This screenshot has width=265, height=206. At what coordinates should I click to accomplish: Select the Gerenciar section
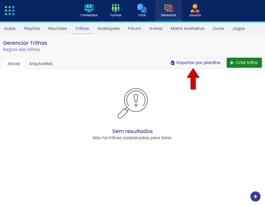point(168,11)
